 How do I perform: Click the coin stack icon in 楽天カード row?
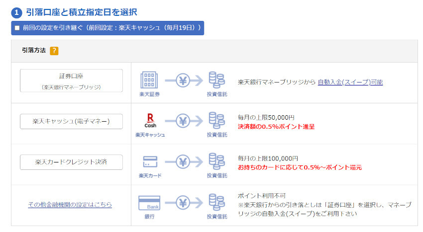pyautogui.click(x=216, y=162)
